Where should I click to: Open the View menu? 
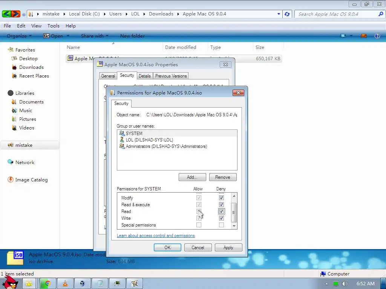(37, 26)
